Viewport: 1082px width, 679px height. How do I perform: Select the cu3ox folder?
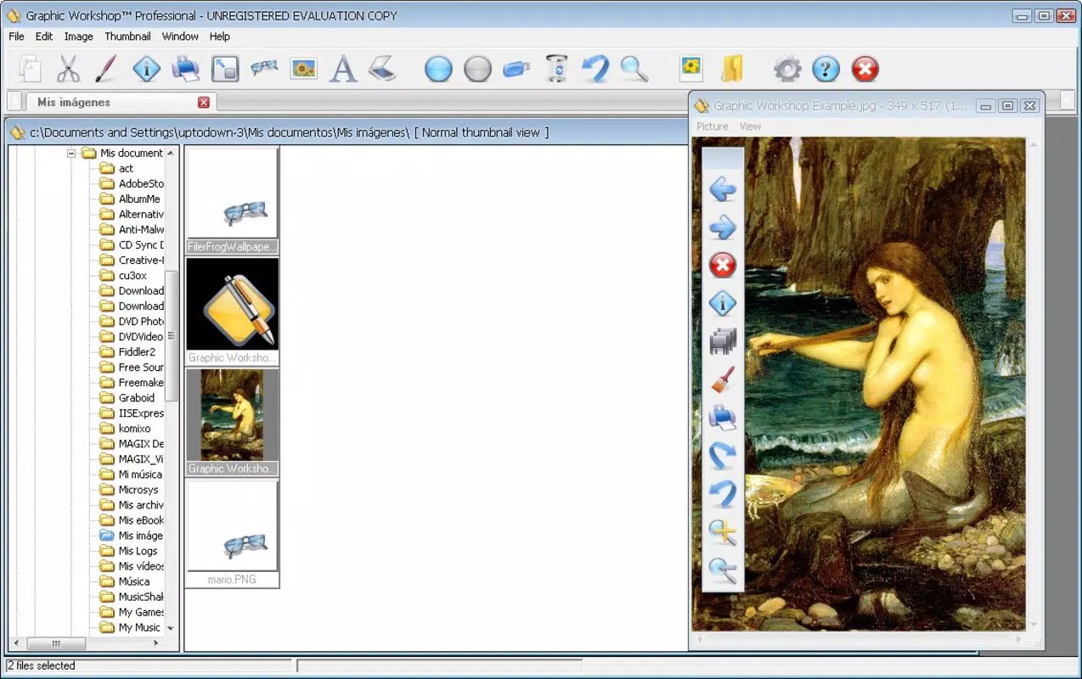[x=123, y=275]
